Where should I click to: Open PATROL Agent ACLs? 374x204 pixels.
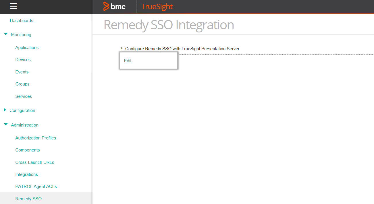(36, 186)
